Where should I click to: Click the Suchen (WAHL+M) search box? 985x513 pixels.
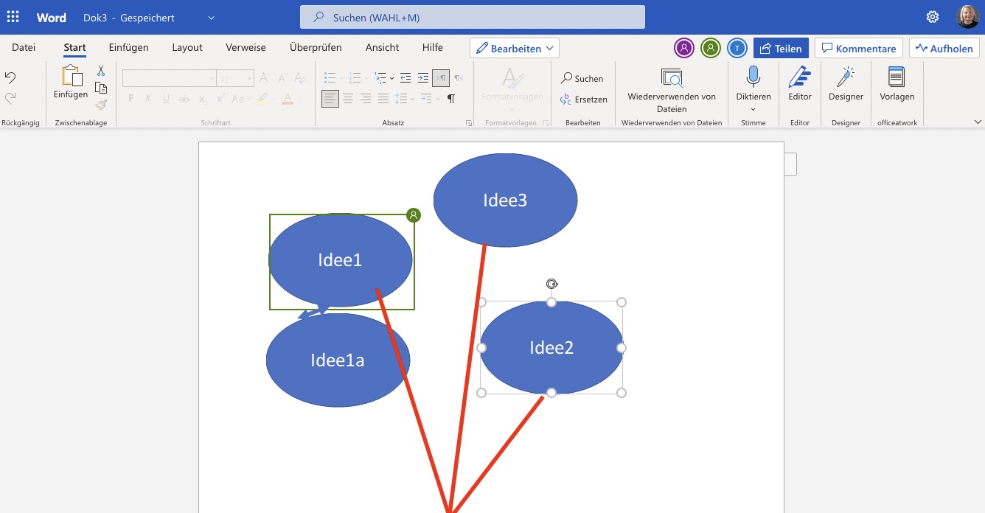click(x=472, y=17)
